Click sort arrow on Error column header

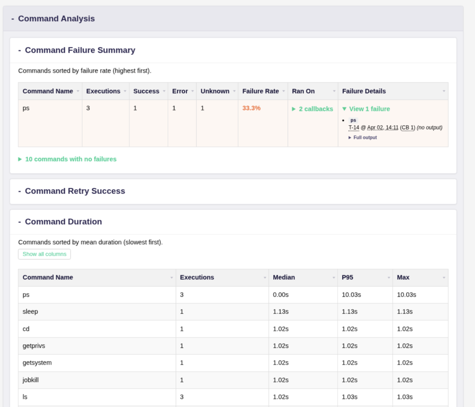(x=192, y=91)
